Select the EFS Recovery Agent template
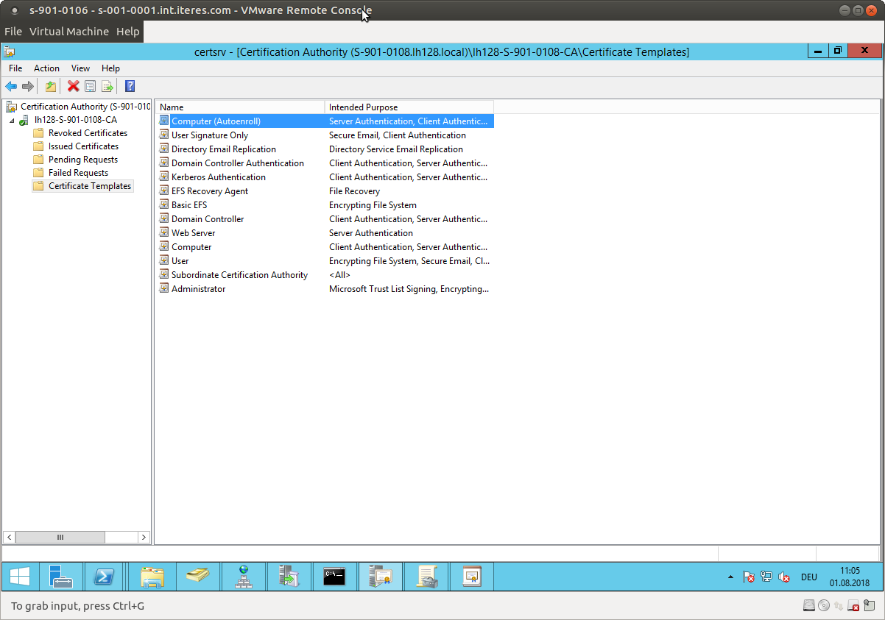 pyautogui.click(x=325, y=191)
